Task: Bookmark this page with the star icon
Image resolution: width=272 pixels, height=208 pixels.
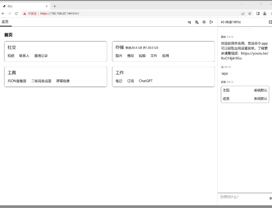Action: tap(249, 14)
